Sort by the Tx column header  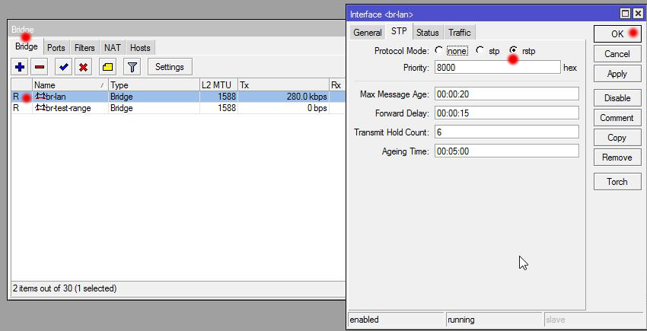[283, 85]
